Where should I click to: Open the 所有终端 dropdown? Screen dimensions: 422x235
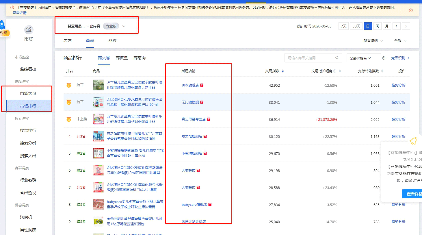point(373,41)
